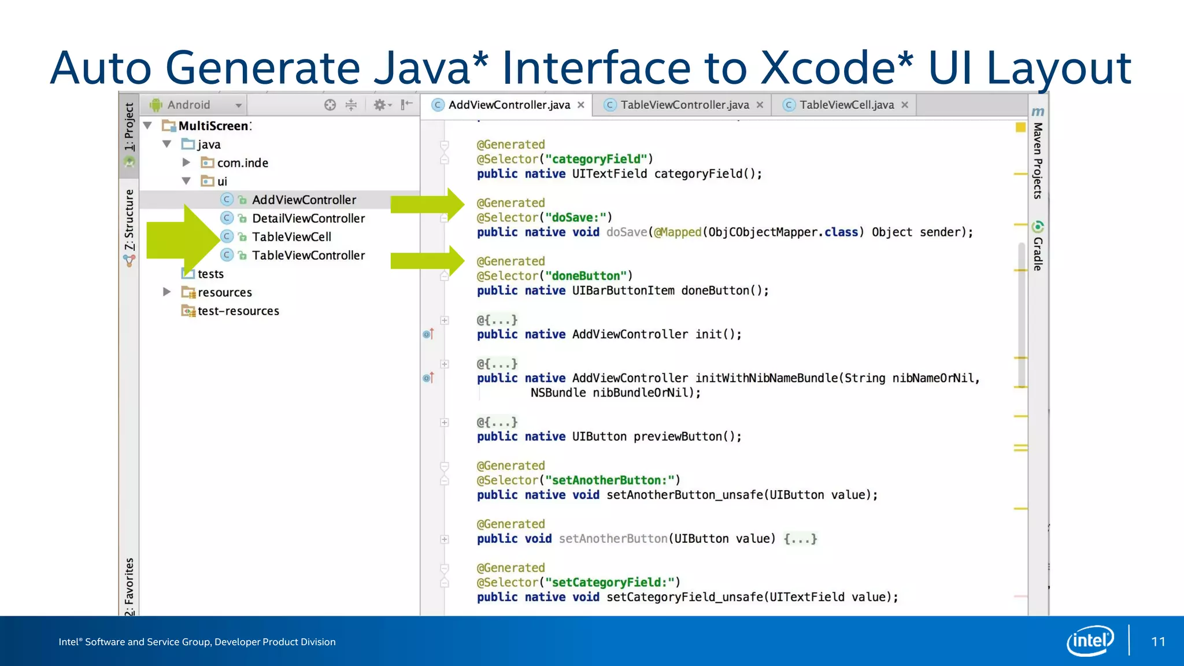The height and width of the screenshot is (666, 1184).
Task: Expand the com.inde package
Action: click(186, 162)
